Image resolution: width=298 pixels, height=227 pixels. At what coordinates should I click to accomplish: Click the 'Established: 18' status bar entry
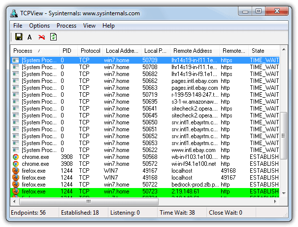[80, 213]
